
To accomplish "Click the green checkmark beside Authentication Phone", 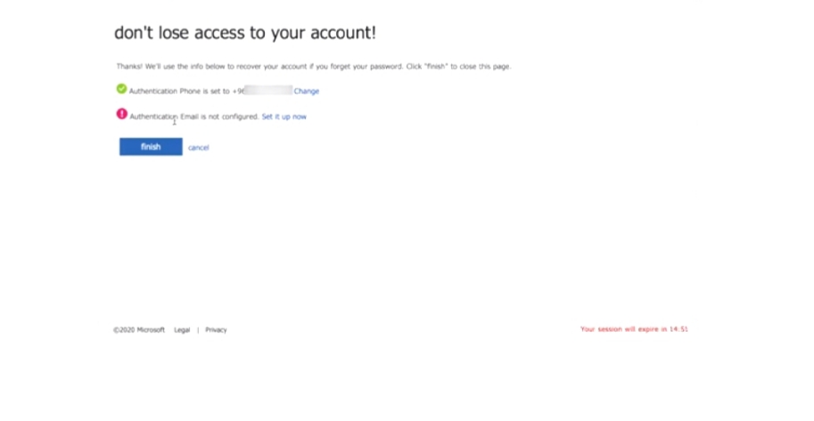I will [121, 89].
